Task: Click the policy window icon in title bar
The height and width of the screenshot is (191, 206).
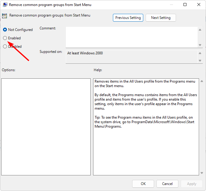Action: coord(5,5)
